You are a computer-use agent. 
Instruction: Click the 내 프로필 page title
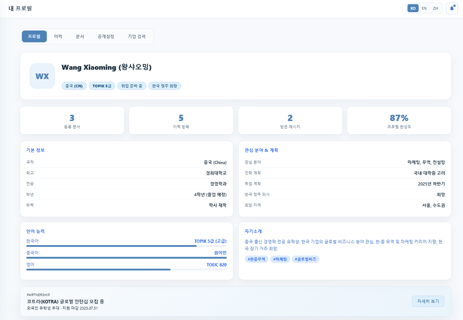tap(20, 8)
